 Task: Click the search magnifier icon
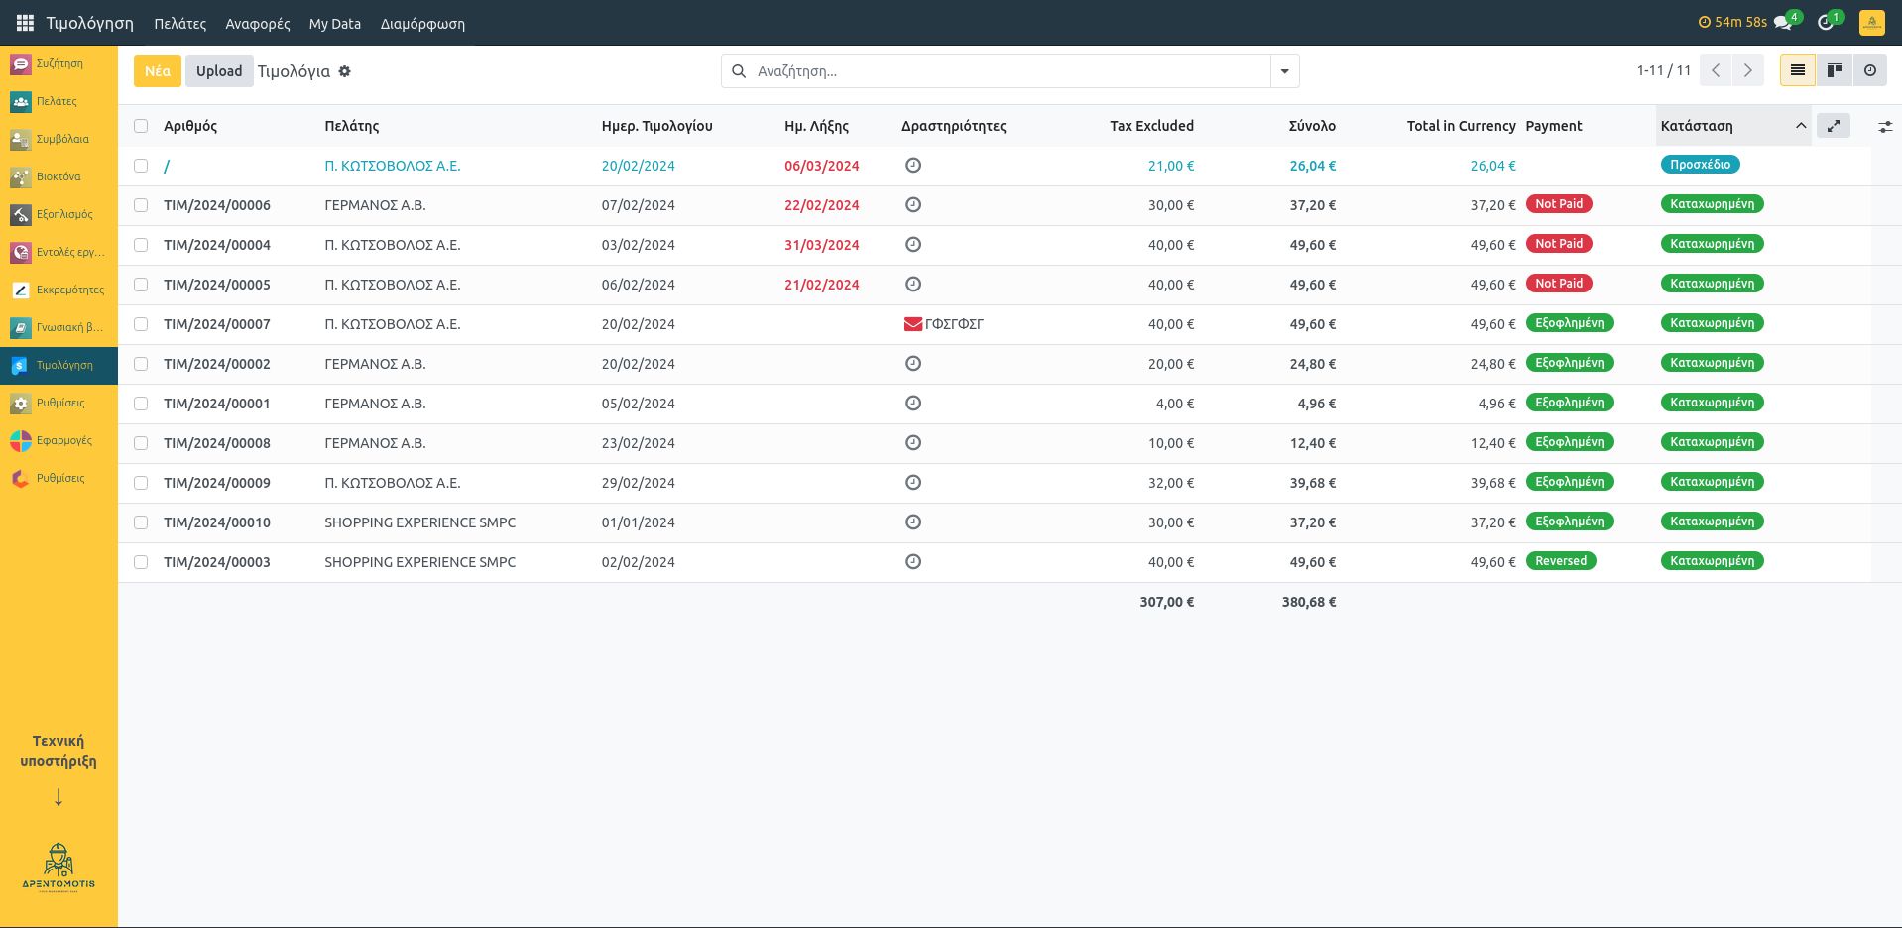(739, 71)
